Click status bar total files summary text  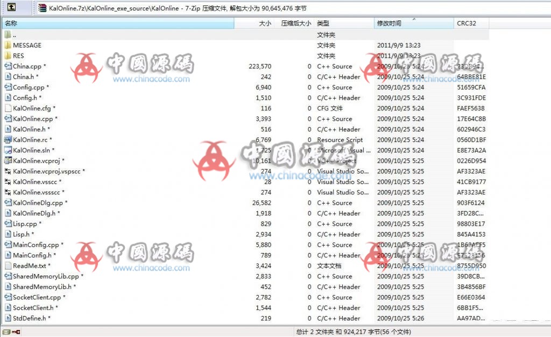click(354, 332)
